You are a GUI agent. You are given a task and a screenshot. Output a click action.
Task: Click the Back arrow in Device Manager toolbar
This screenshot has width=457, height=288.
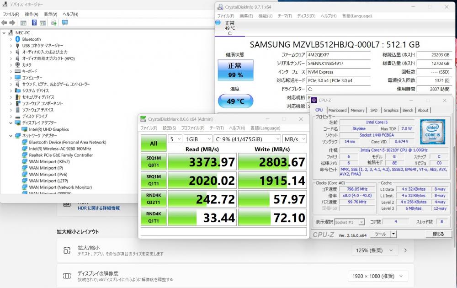coord(5,23)
